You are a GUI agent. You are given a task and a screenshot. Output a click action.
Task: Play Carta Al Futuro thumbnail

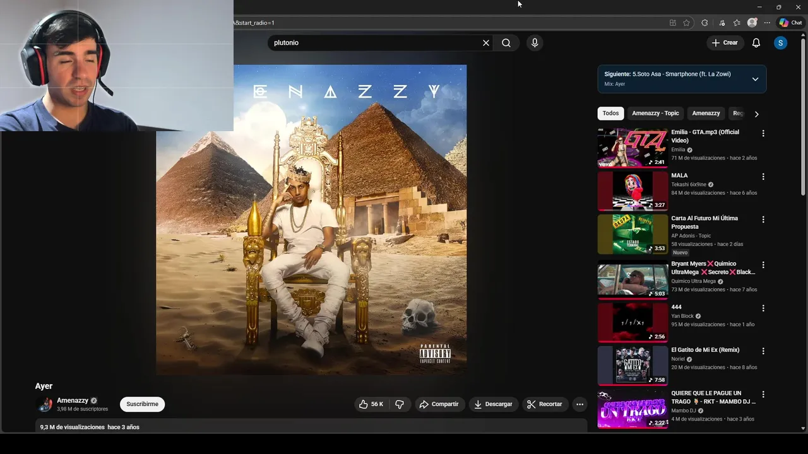pyautogui.click(x=633, y=234)
